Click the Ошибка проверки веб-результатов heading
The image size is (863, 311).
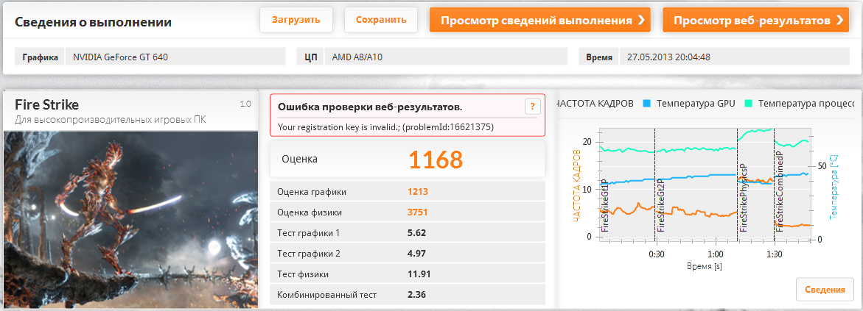[x=370, y=107]
